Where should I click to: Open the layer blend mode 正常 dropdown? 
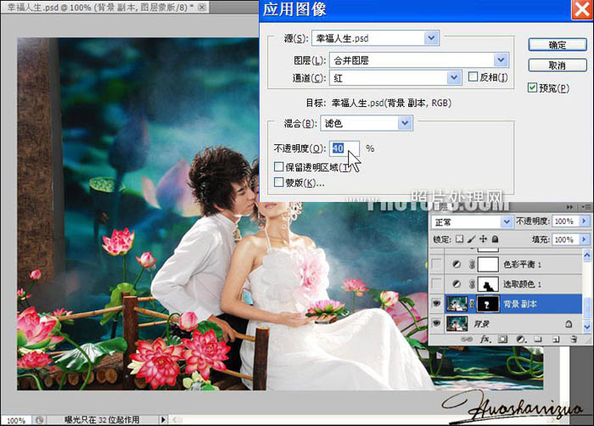[x=507, y=221]
